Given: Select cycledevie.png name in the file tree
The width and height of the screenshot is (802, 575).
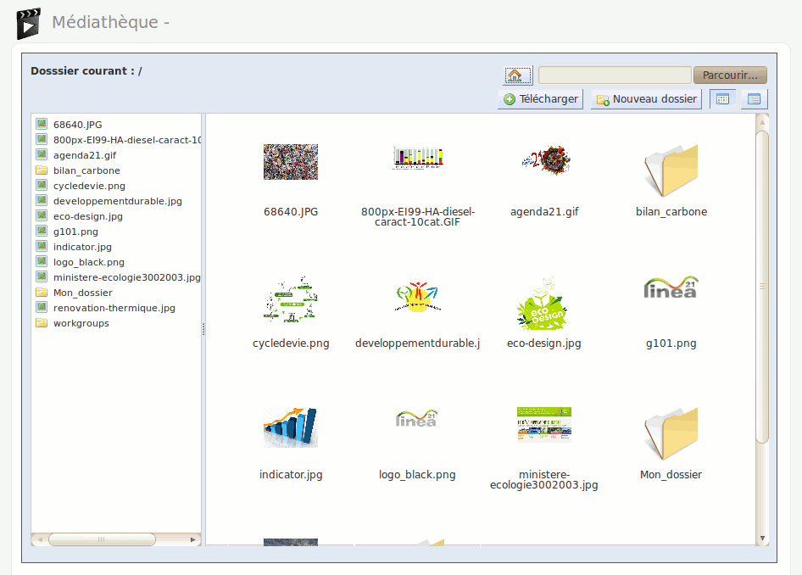Looking at the screenshot, I should (90, 187).
